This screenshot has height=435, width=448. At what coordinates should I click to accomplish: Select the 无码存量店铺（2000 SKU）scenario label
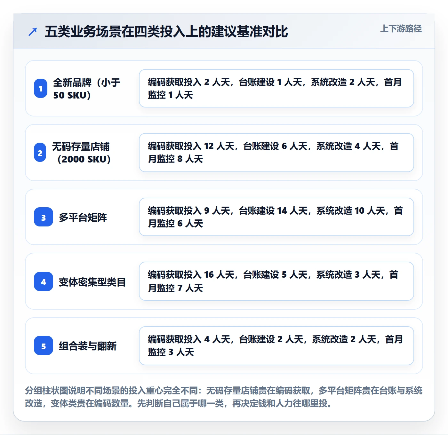point(81,153)
